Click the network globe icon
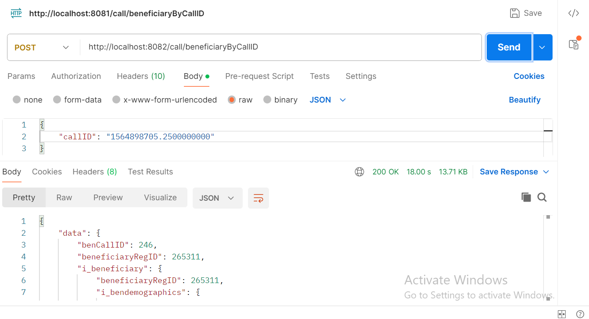 tap(359, 172)
